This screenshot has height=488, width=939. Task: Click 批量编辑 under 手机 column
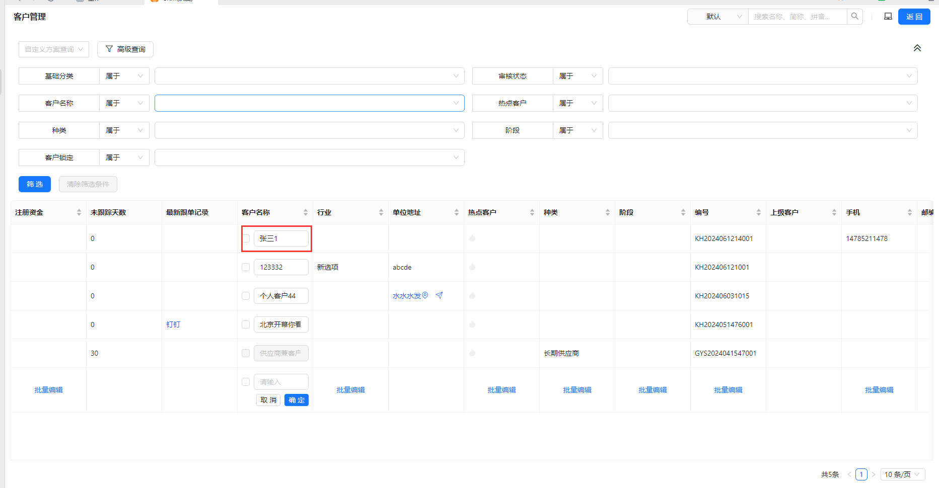pos(880,390)
